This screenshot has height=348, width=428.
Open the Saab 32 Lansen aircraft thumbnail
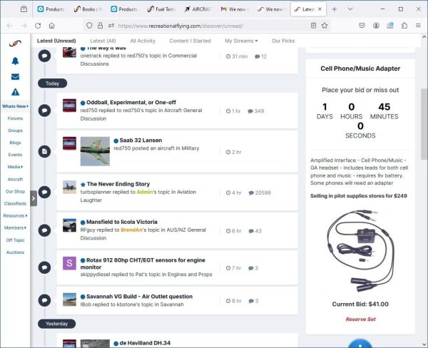pos(95,151)
